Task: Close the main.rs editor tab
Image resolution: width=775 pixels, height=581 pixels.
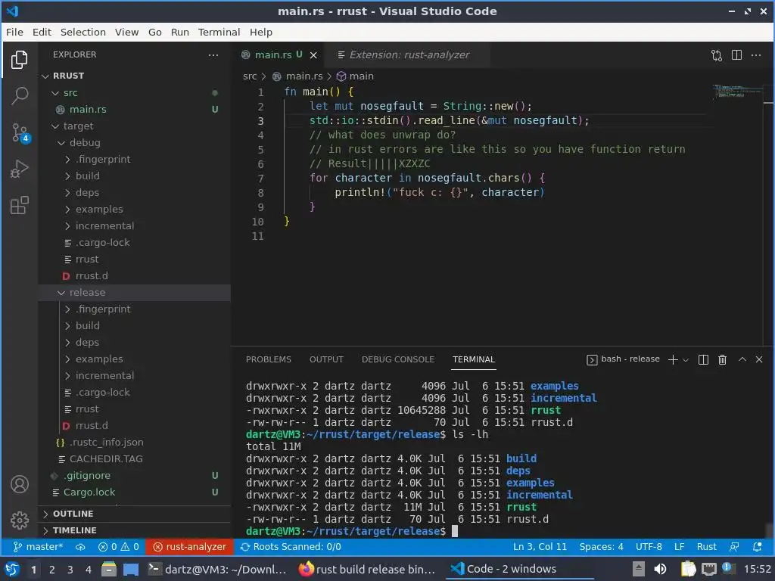Action: tap(313, 55)
